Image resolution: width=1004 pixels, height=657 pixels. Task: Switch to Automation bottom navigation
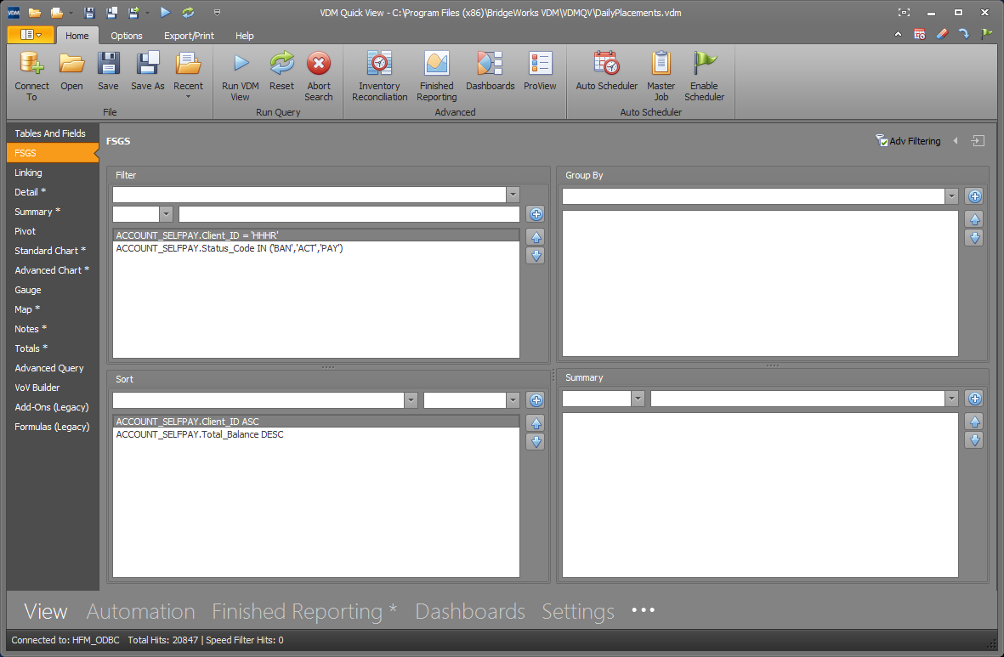coord(141,612)
